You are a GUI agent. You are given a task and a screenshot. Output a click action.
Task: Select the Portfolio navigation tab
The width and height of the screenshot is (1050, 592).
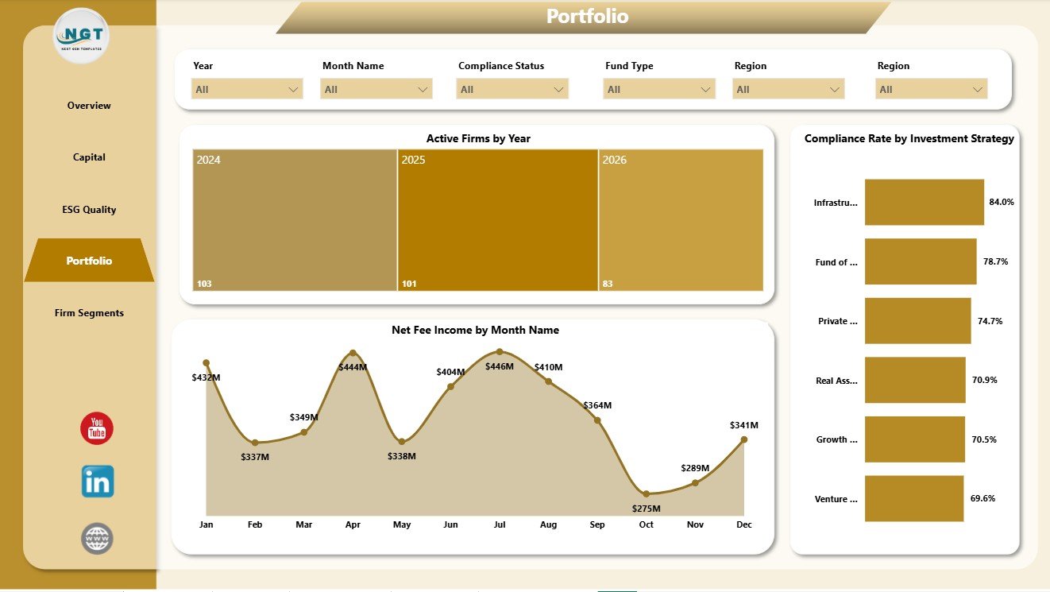click(89, 261)
